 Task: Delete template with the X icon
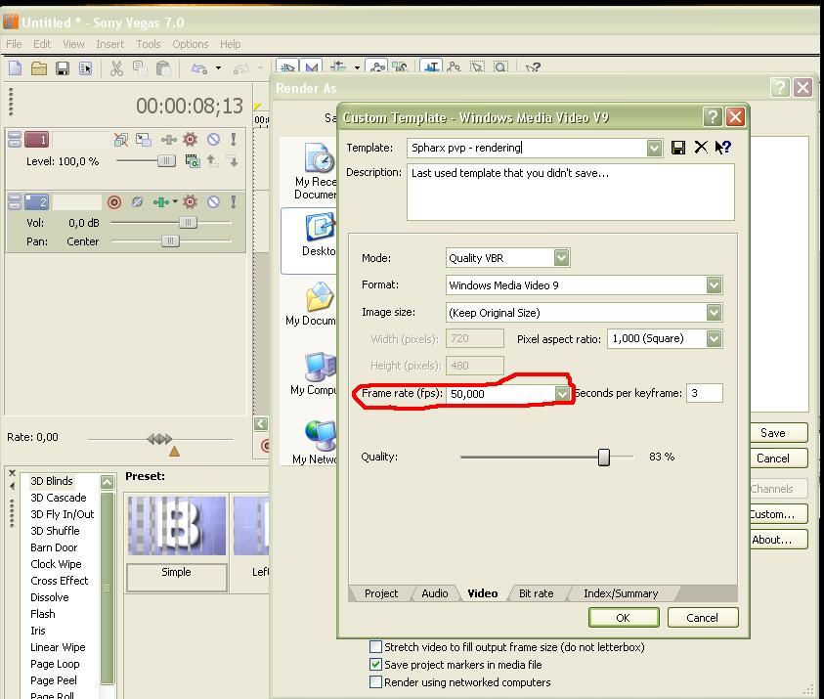[701, 148]
